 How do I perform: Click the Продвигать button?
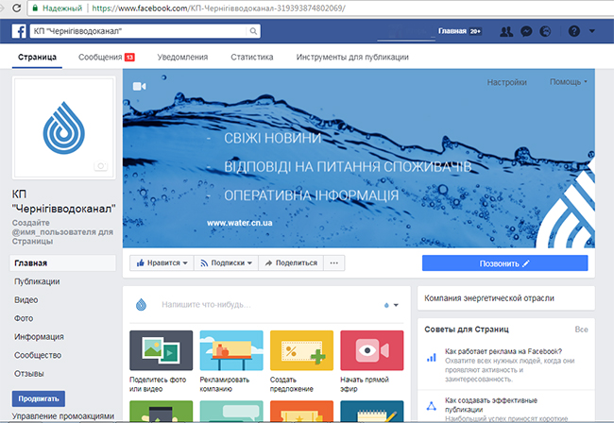(38, 398)
